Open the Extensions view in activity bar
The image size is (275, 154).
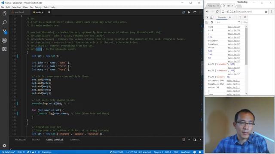pyautogui.click(x=4, y=49)
